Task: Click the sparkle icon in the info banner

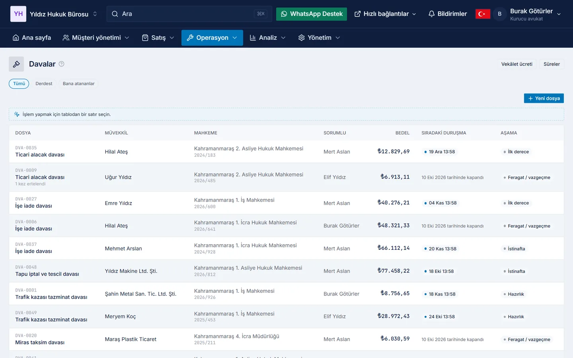Action: [x=17, y=114]
